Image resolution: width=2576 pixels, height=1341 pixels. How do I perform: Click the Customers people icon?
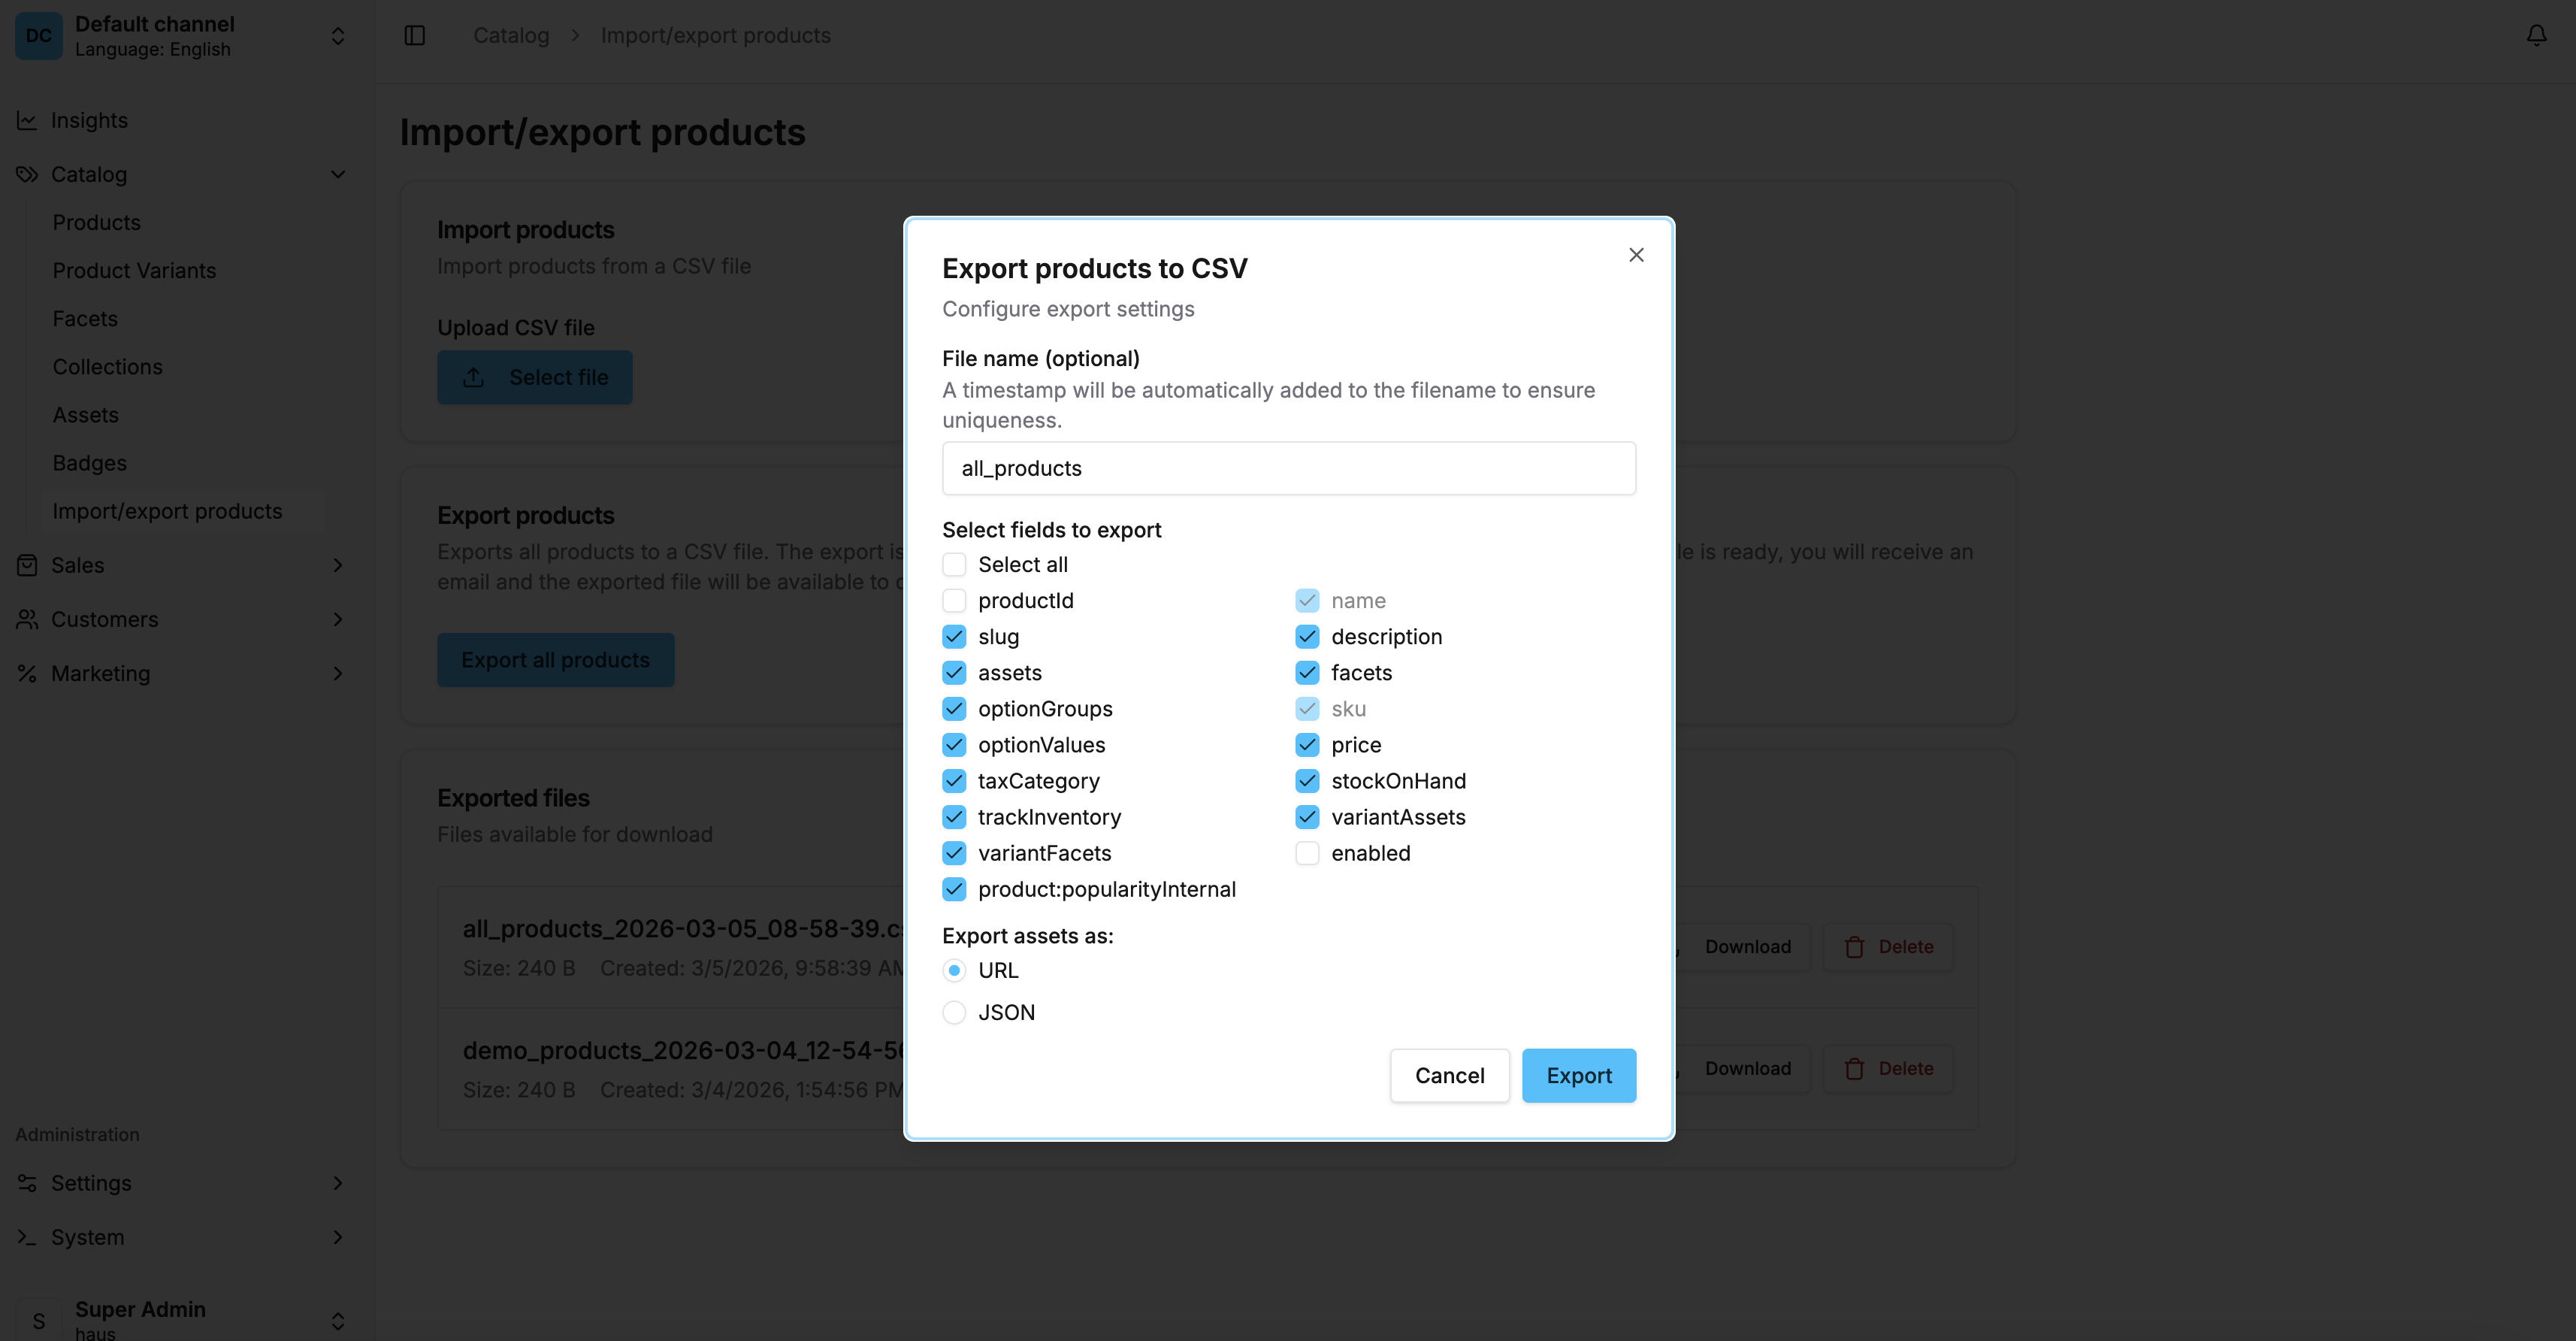pyautogui.click(x=27, y=619)
